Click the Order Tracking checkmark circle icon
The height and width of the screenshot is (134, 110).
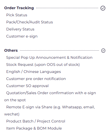point(103,8)
